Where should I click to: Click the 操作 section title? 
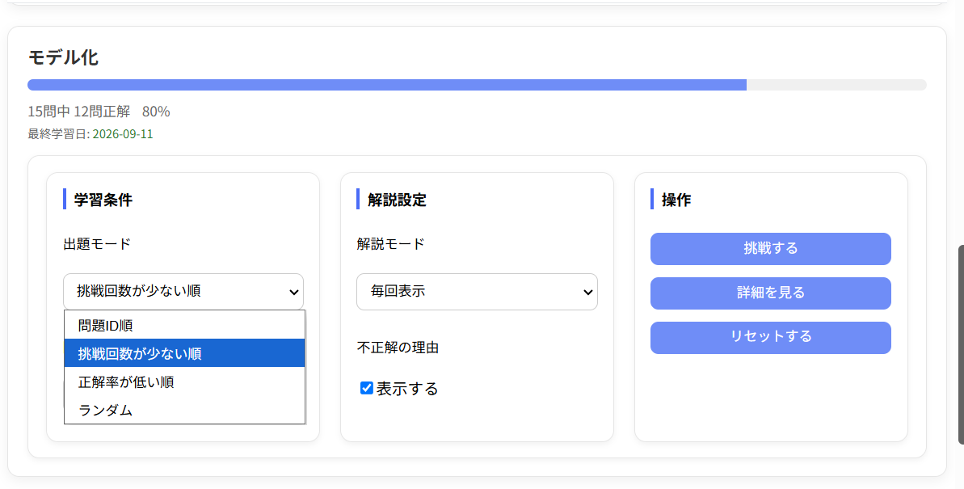point(676,200)
